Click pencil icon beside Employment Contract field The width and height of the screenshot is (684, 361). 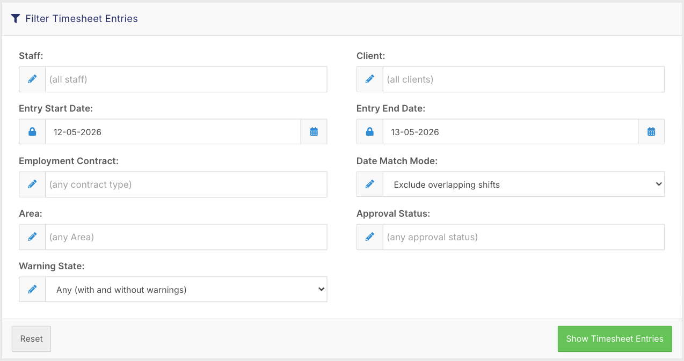point(32,185)
